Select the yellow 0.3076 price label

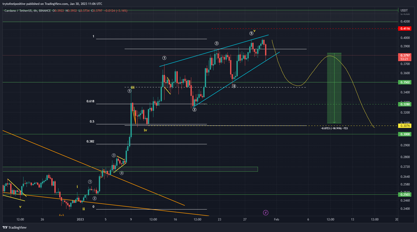tap(405, 126)
